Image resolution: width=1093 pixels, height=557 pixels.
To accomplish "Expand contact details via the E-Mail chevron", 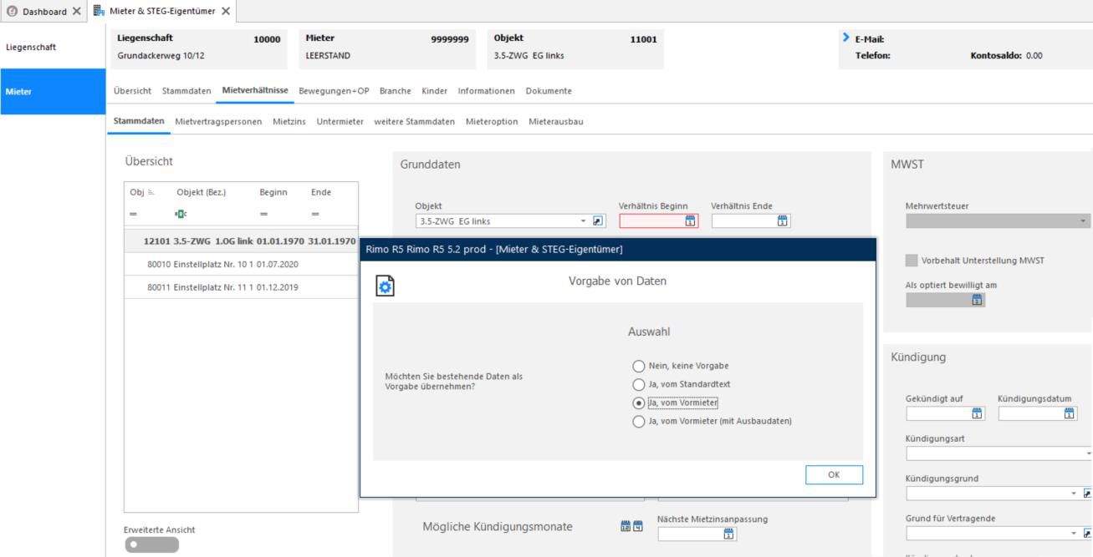I will (848, 38).
